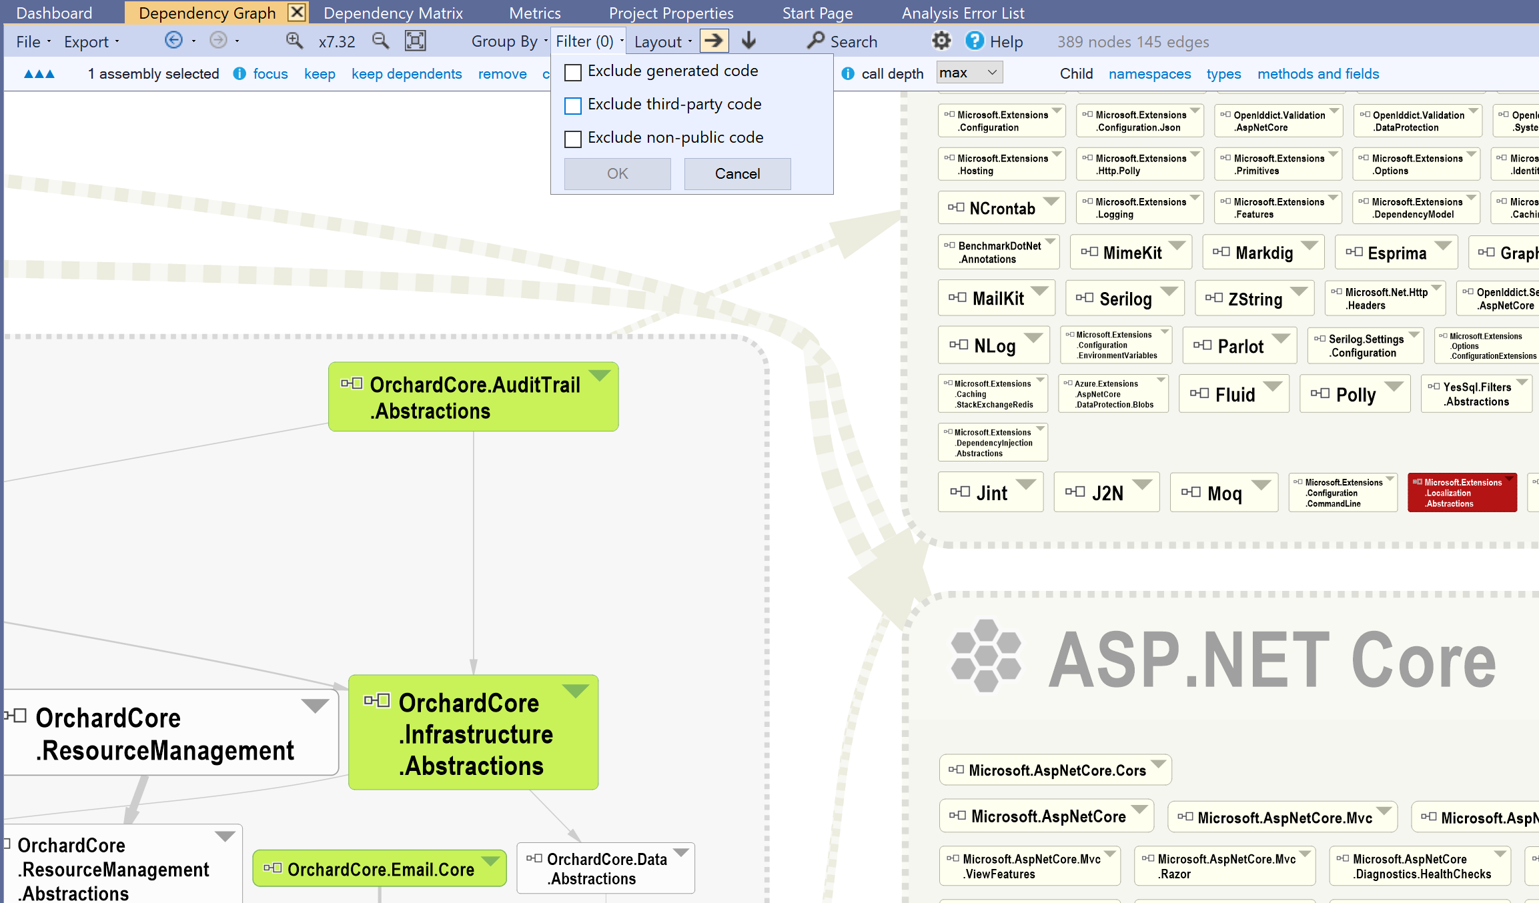The width and height of the screenshot is (1539, 903).
Task: Open the call depth max dropdown
Action: point(969,73)
